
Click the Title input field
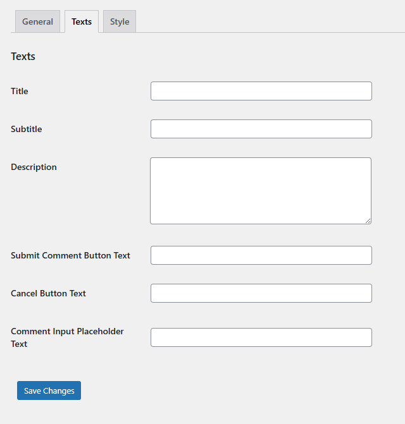tap(261, 91)
